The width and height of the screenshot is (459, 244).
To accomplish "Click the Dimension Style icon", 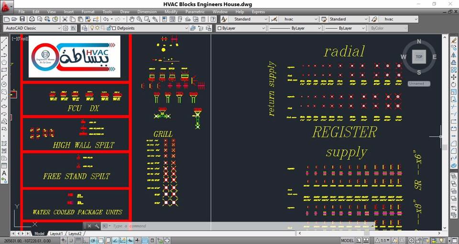I will click(274, 19).
